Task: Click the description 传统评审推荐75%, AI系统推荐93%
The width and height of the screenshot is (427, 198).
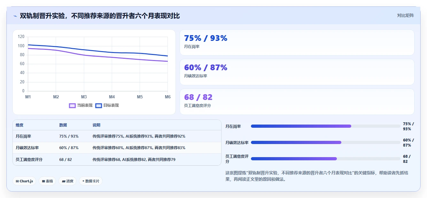Action: [x=139, y=136]
